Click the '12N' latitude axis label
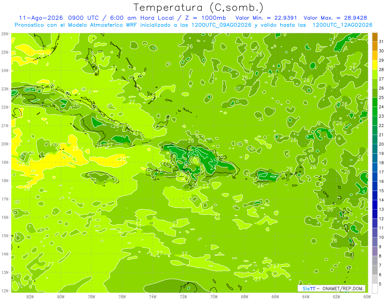This screenshot has width=390, height=301. coord(5,291)
